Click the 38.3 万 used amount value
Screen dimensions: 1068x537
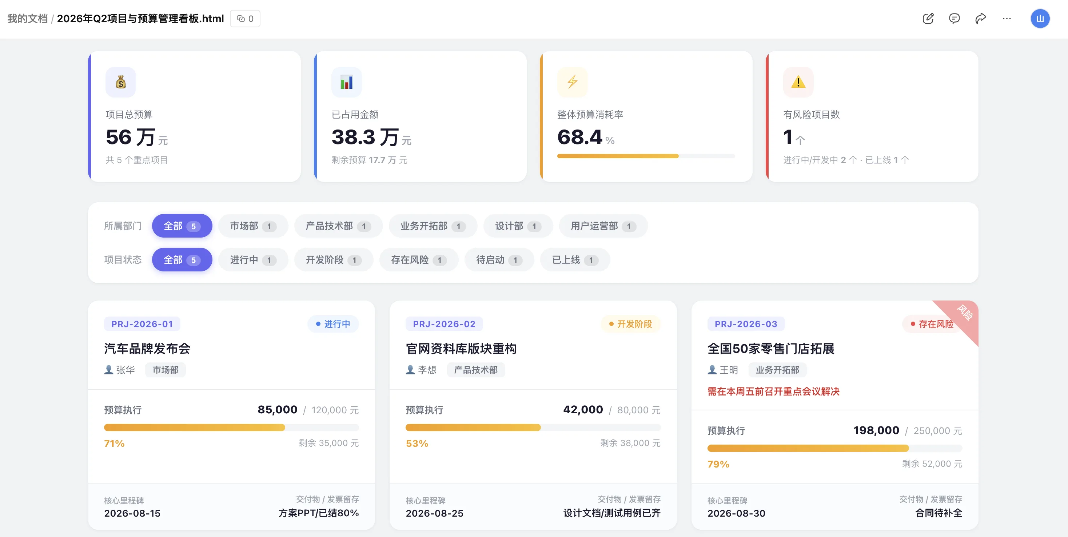[365, 137]
